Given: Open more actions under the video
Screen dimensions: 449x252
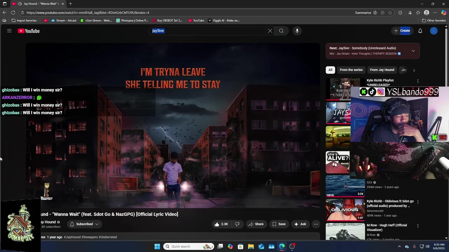Looking at the screenshot, I should click(316, 224).
